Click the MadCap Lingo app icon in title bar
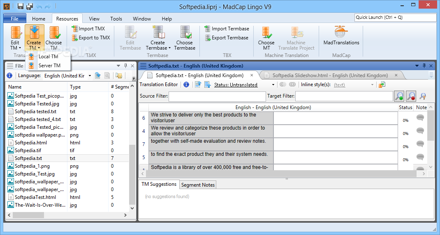This screenshot has height=235, width=440. click(x=7, y=6)
